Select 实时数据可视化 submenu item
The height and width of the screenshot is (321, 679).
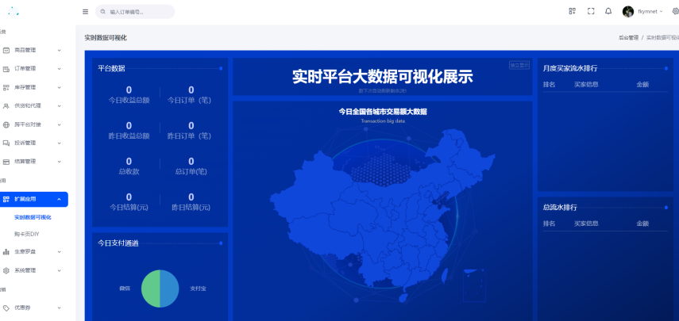pyautogui.click(x=33, y=217)
